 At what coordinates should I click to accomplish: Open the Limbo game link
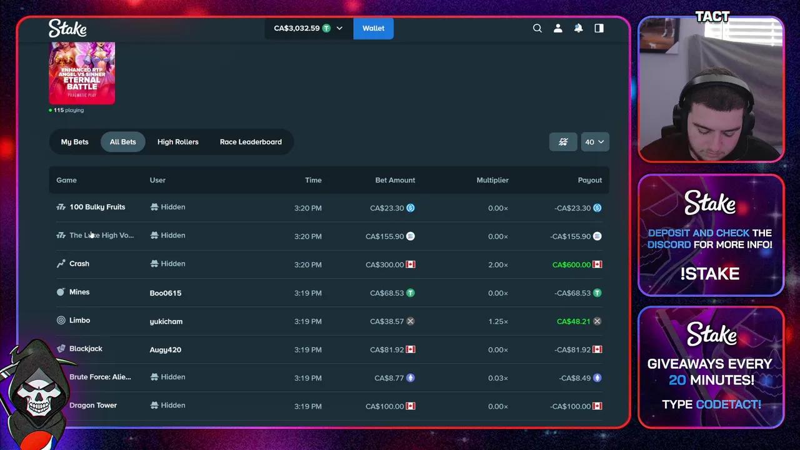click(80, 320)
